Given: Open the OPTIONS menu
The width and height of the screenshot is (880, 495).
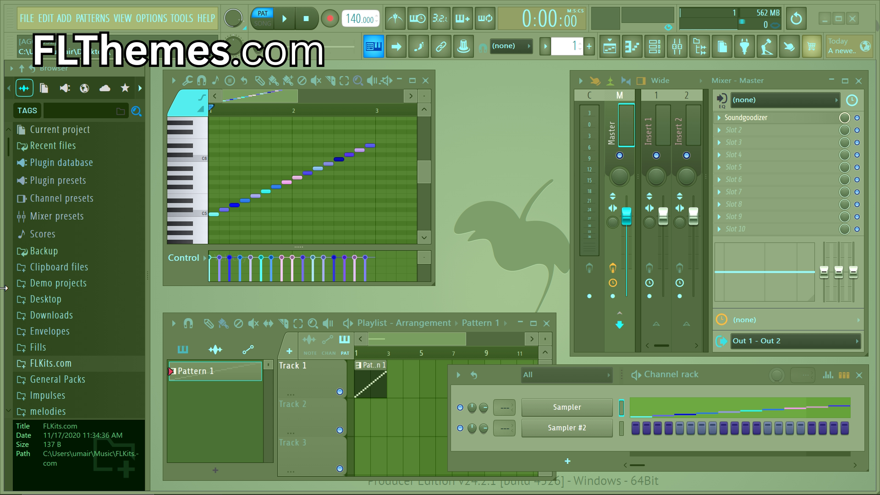Looking at the screenshot, I should tap(152, 18).
